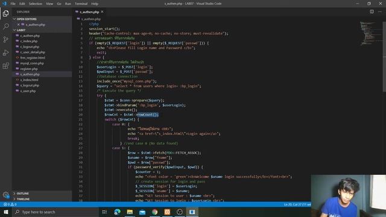Click the errors and warnings status indicator
The image size is (386, 217).
(10, 204)
